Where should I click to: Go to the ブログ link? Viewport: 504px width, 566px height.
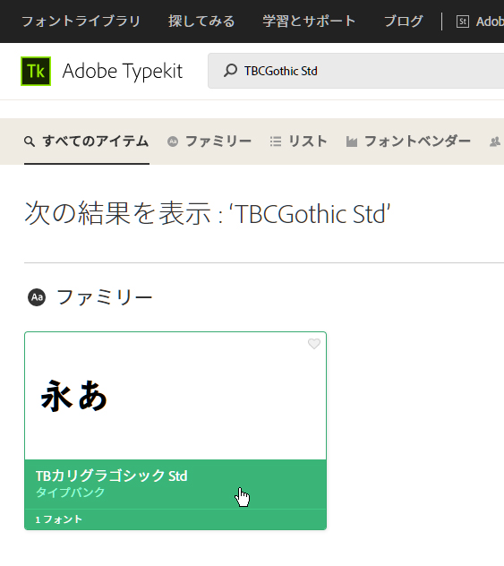click(x=404, y=21)
